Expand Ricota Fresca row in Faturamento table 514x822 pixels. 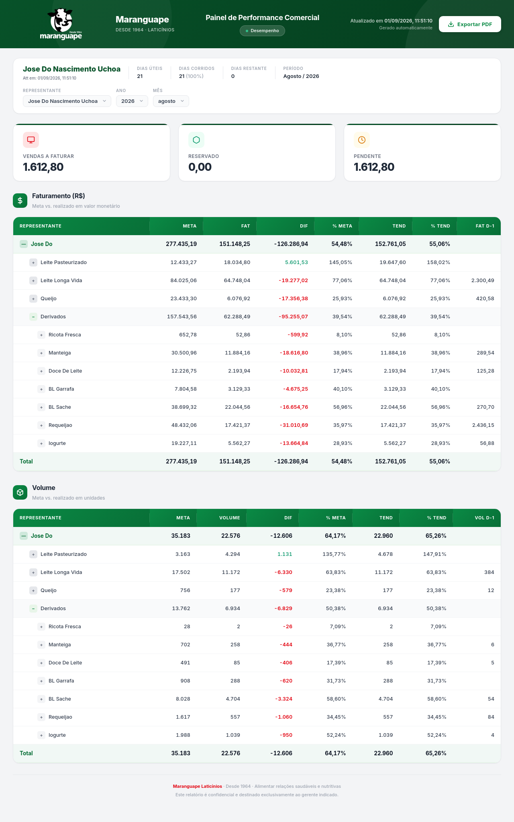point(41,335)
